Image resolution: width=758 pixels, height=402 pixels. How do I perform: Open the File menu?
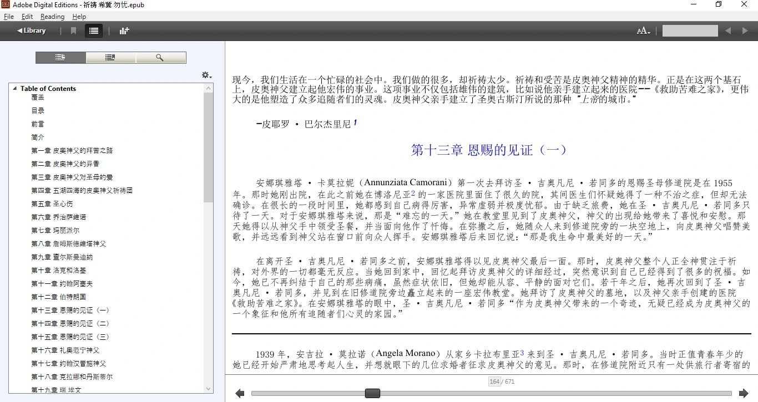coord(9,17)
